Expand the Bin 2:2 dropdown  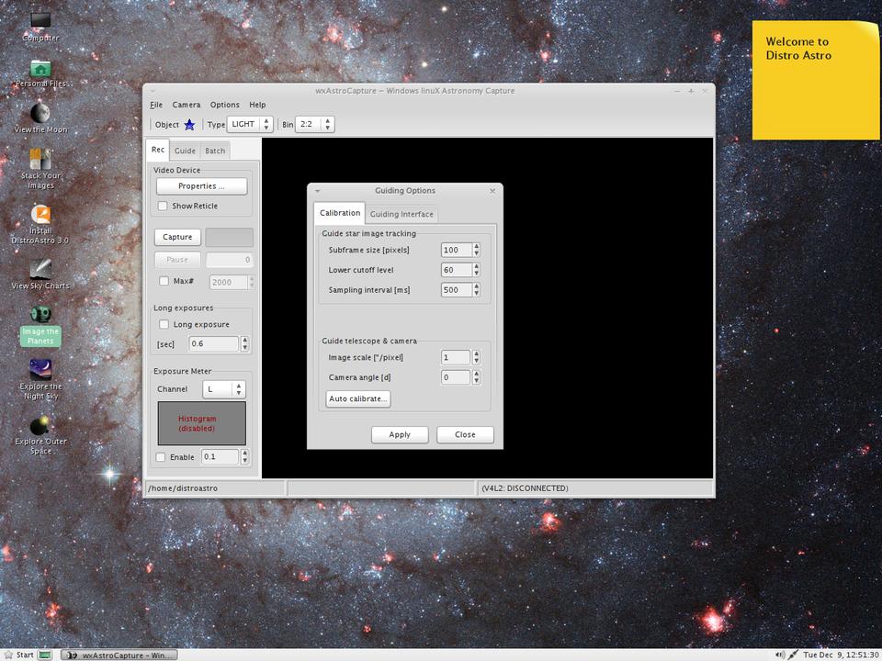point(314,124)
